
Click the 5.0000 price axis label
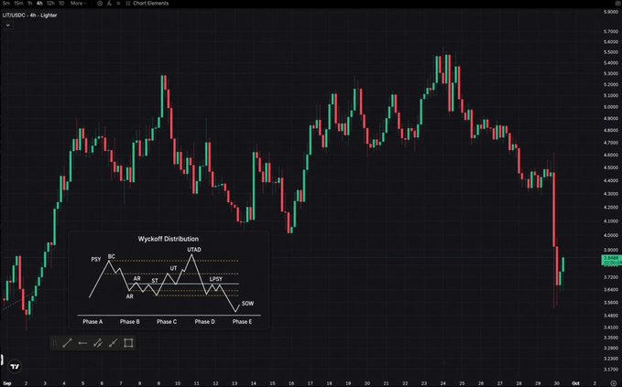[x=611, y=106]
